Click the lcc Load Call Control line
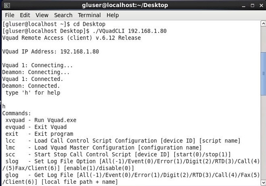This screenshot has height=186, width=266. tap(123, 141)
